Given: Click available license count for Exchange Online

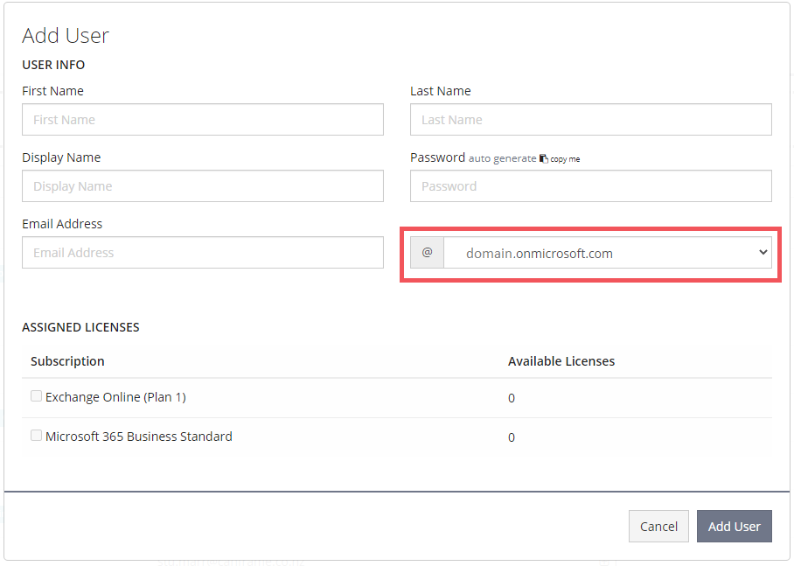Looking at the screenshot, I should (512, 398).
